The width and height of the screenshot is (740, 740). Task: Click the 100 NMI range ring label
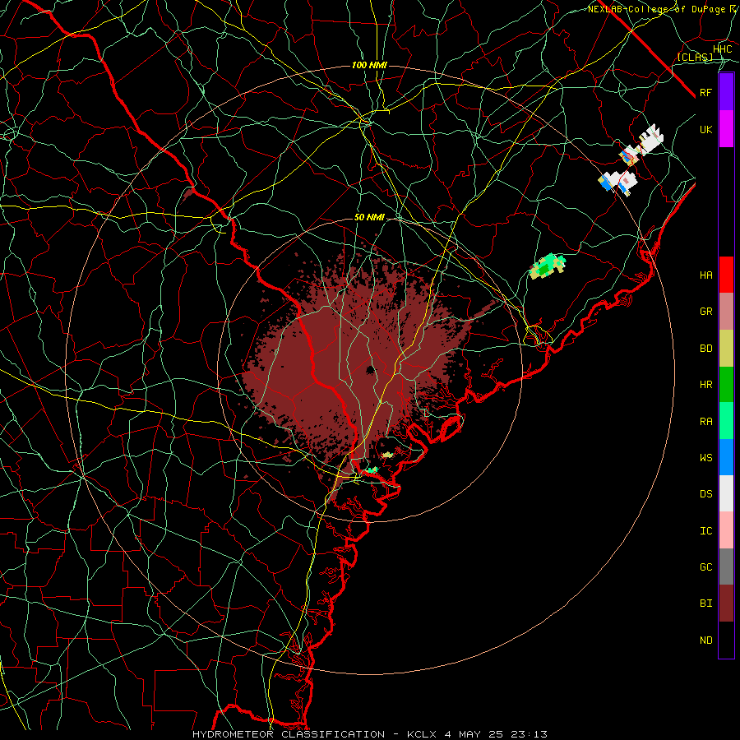tap(369, 65)
